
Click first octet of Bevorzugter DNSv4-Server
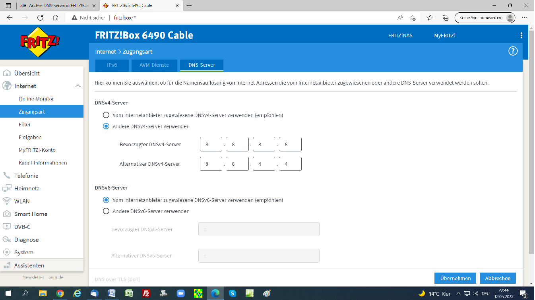point(211,145)
